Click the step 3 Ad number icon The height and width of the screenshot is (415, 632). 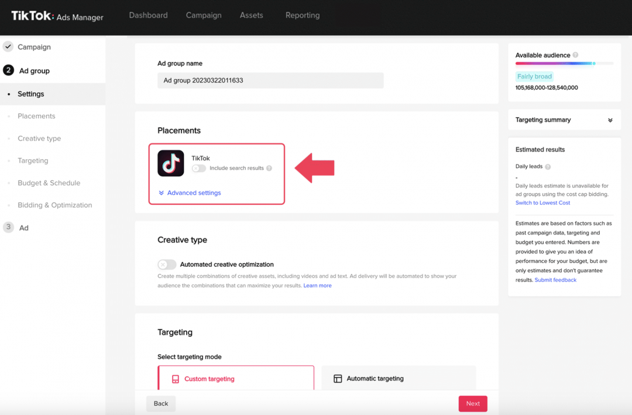click(x=8, y=227)
